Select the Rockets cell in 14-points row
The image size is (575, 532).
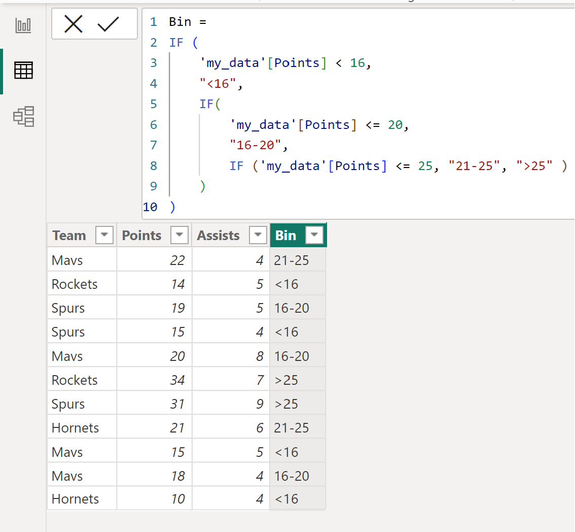(82, 284)
